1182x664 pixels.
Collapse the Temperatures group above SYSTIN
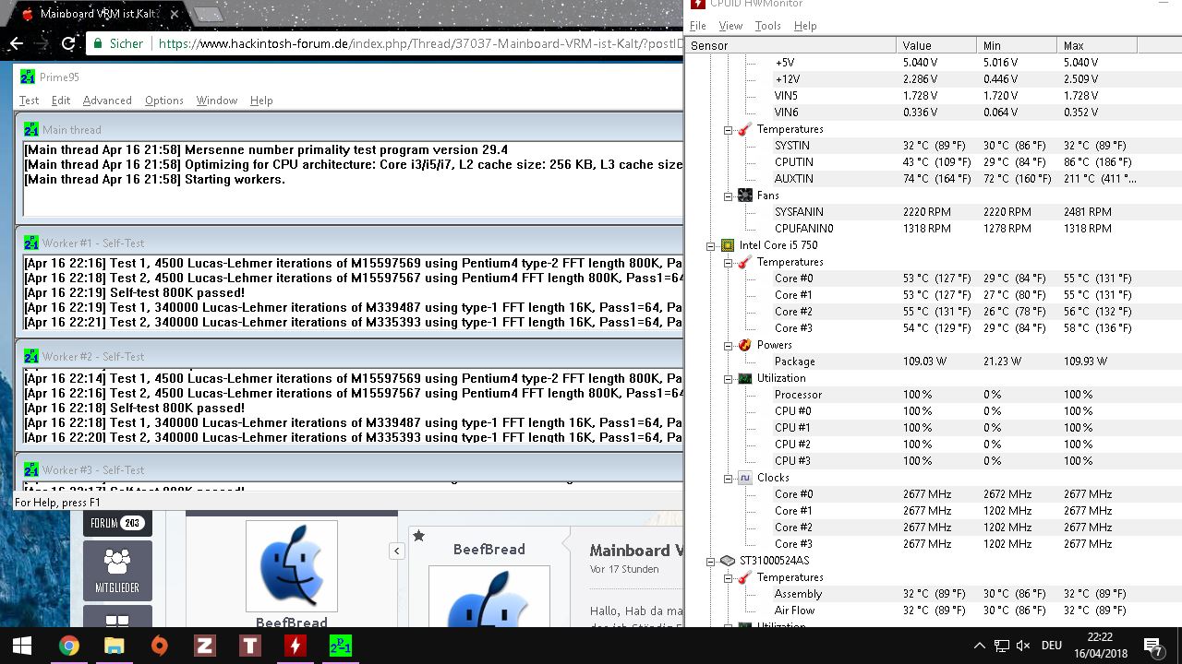(728, 130)
